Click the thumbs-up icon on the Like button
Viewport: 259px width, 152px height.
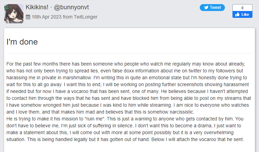[237, 14]
